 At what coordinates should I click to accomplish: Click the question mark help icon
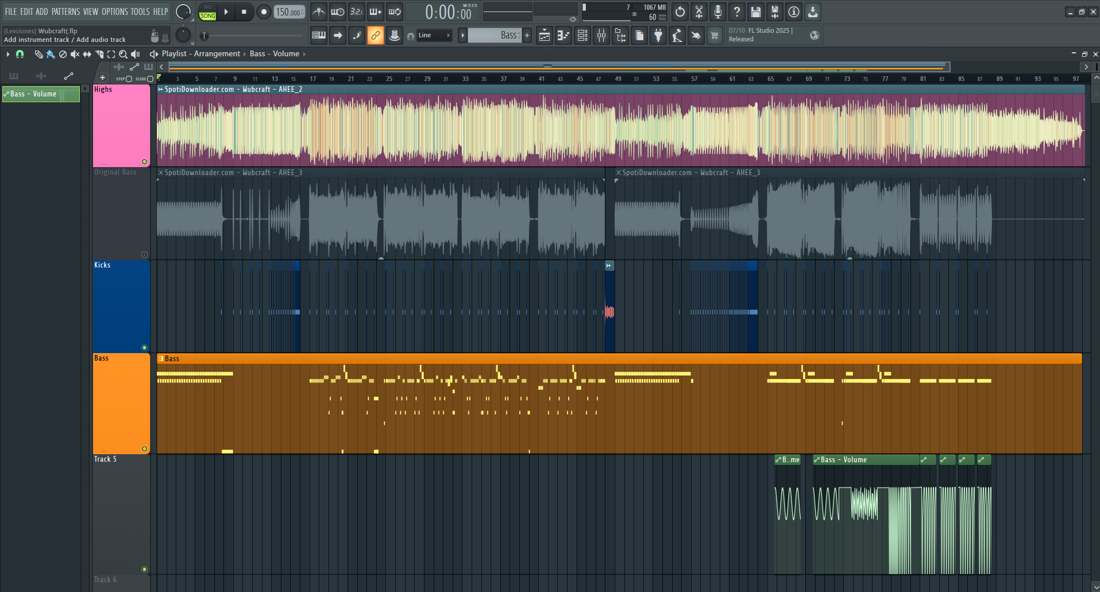(737, 11)
